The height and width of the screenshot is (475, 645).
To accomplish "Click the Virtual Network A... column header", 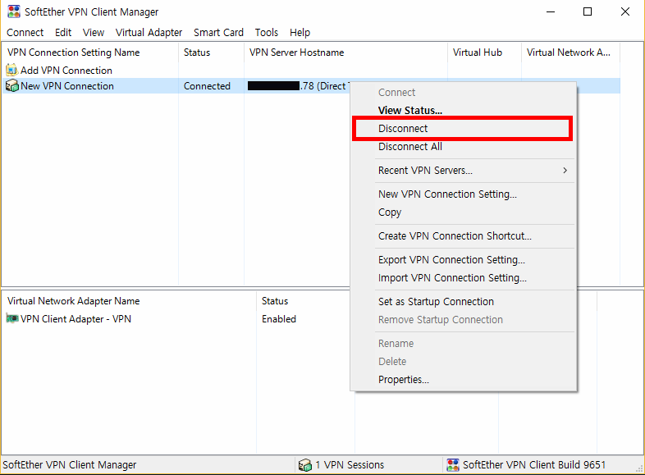I will tap(570, 53).
